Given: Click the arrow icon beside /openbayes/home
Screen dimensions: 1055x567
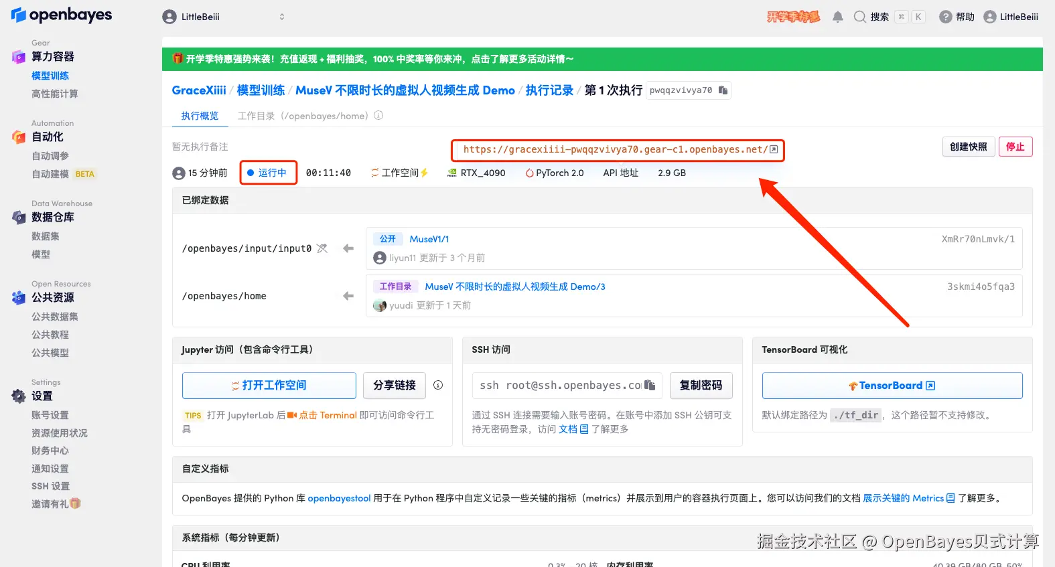Looking at the screenshot, I should [348, 296].
